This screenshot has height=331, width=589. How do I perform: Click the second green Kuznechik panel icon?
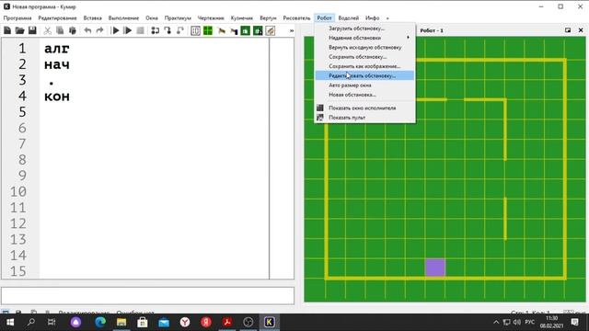258,30
